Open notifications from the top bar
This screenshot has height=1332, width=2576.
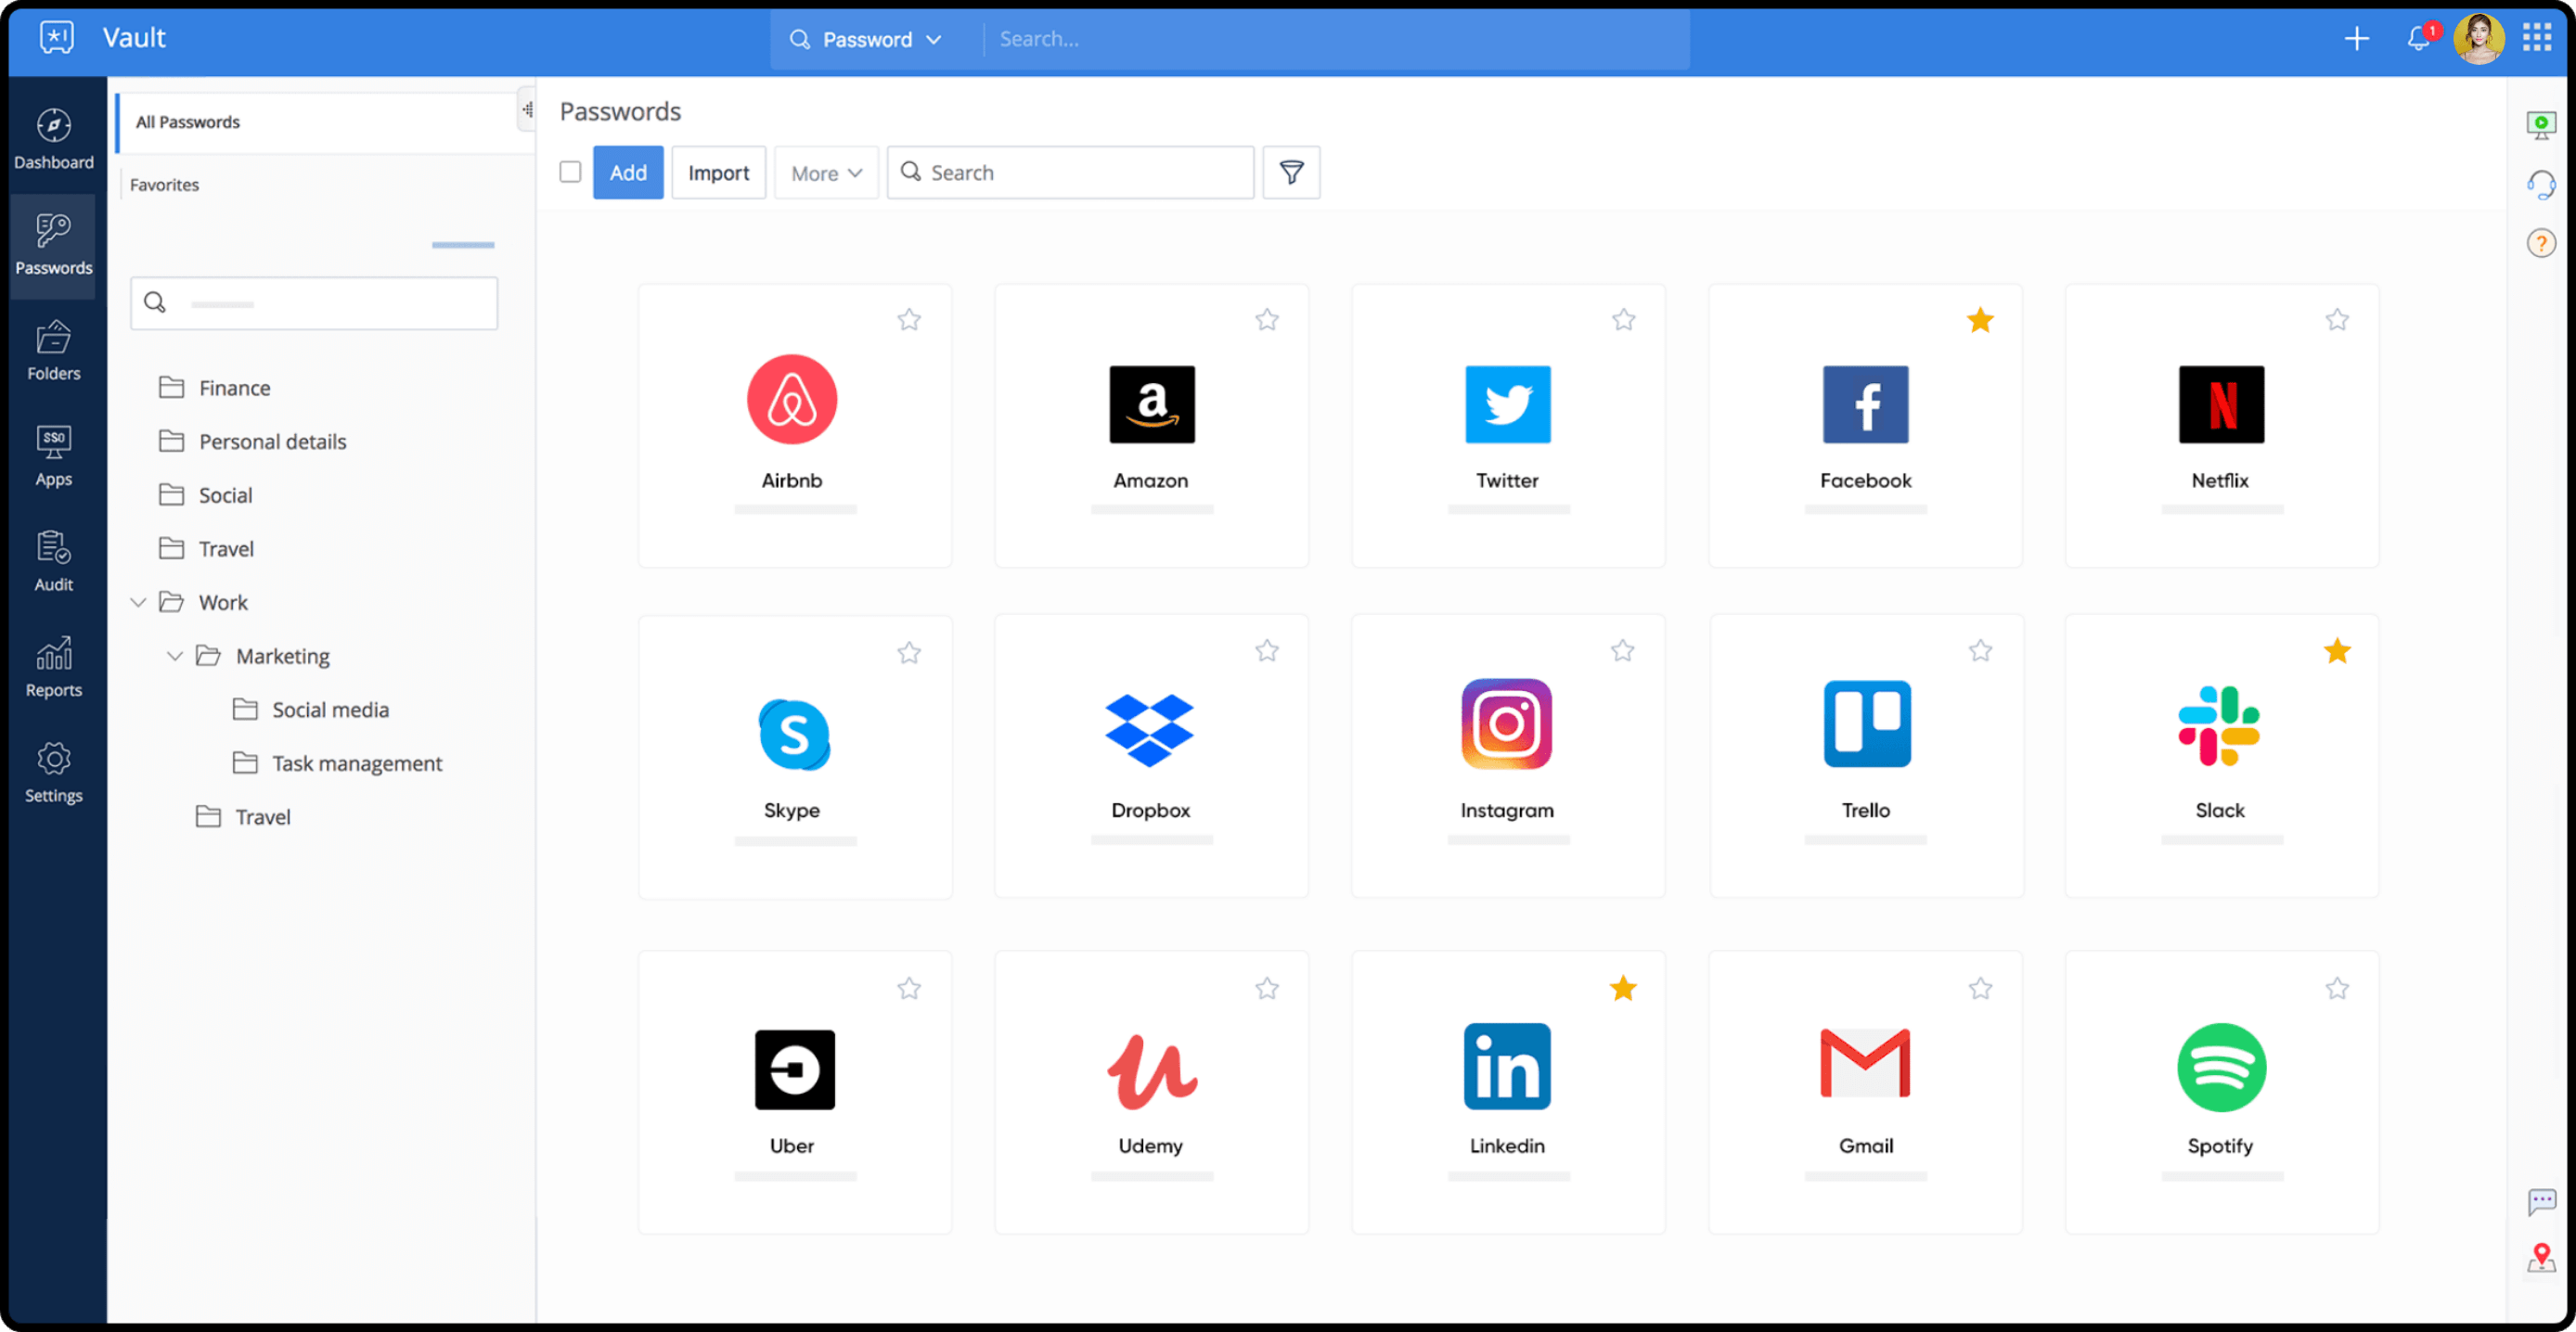pos(2418,38)
